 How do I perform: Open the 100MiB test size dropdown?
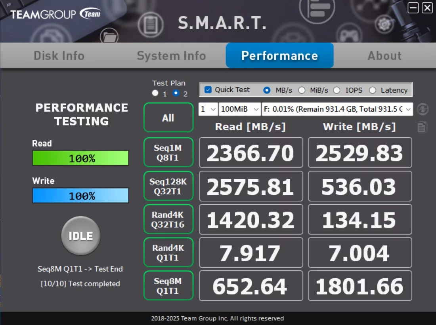pyautogui.click(x=240, y=109)
